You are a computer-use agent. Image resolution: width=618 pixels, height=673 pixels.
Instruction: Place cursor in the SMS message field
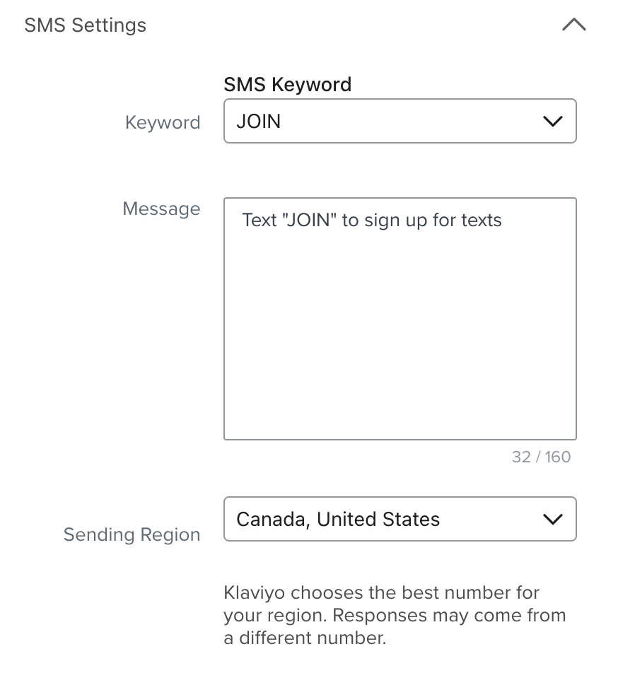pos(400,318)
